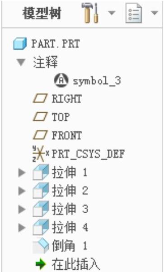Select the 拉伸 4 feature label
The height and width of the screenshot is (272, 164).
point(70,227)
